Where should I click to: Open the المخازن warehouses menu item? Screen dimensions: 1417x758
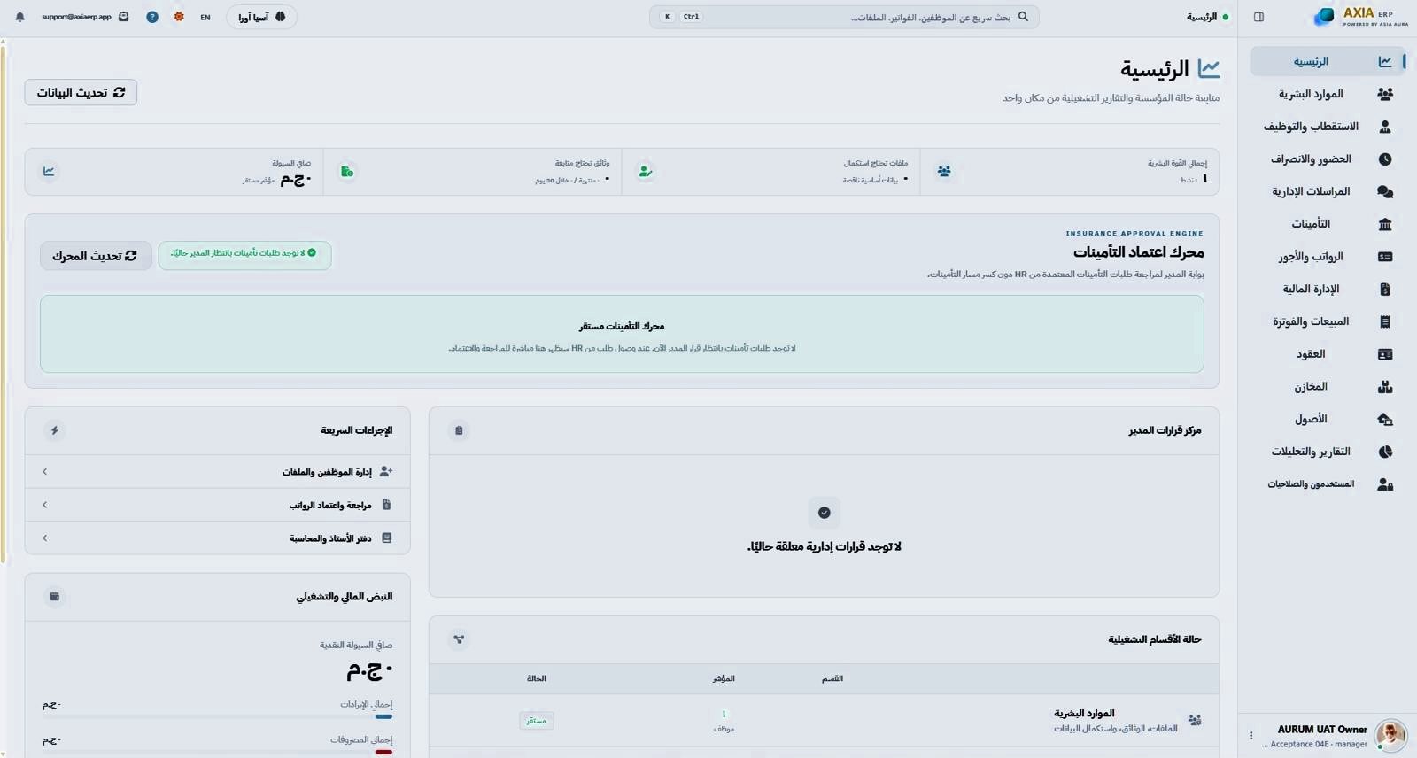point(1328,387)
